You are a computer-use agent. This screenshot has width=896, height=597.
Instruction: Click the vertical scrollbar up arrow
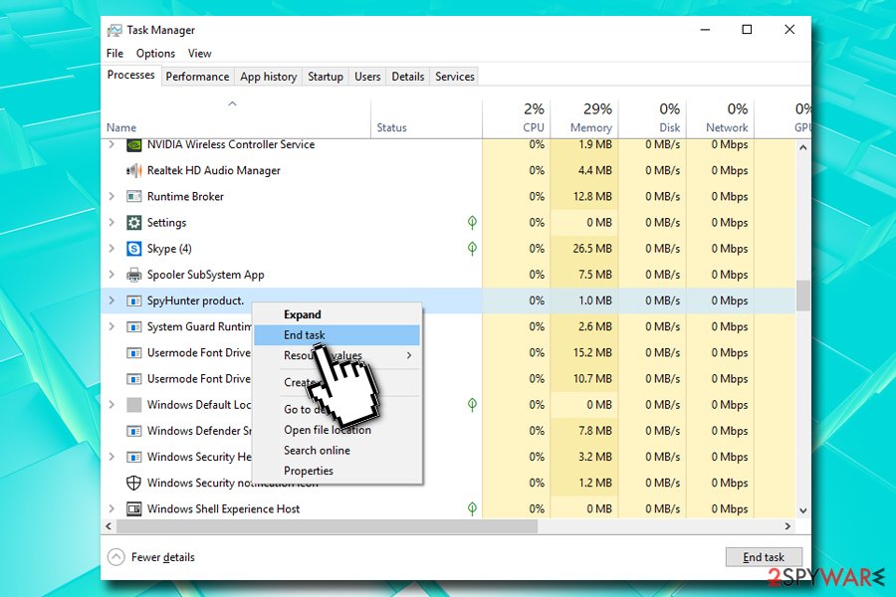click(802, 147)
